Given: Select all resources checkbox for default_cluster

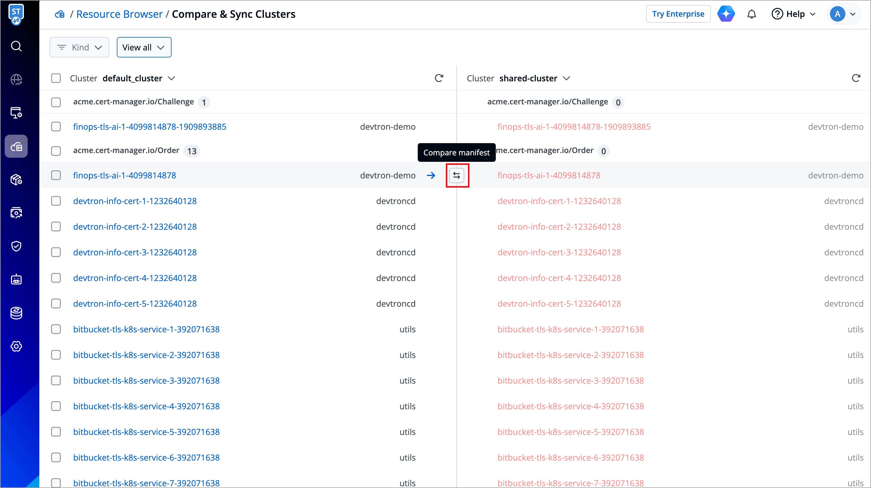Looking at the screenshot, I should (56, 78).
